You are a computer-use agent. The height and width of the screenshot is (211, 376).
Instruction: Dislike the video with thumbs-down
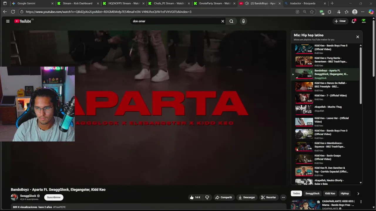(x=207, y=197)
